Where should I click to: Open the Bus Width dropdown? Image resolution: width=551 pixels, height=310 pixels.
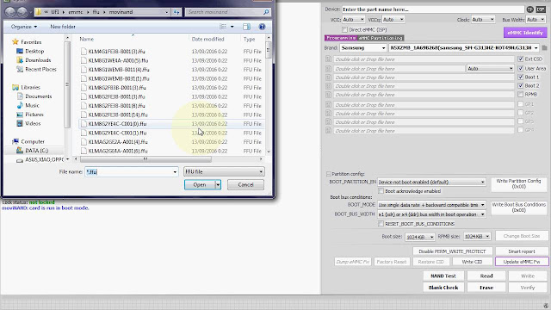[x=536, y=20]
